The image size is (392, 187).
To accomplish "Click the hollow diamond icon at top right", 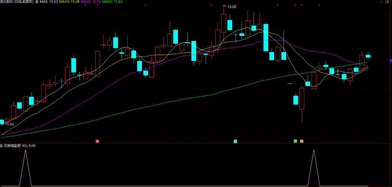I will (x=381, y=2).
